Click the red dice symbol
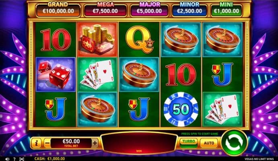The height and width of the screenshot is (161, 278). coord(56,74)
